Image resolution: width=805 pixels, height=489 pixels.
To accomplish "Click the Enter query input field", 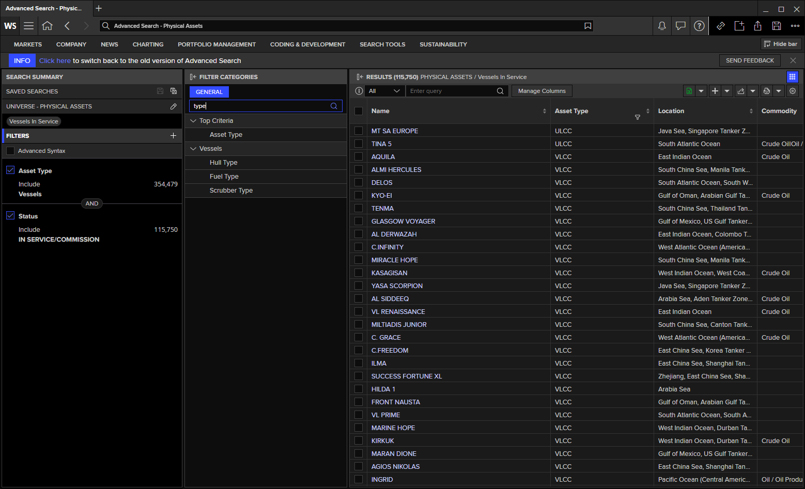I will [451, 91].
